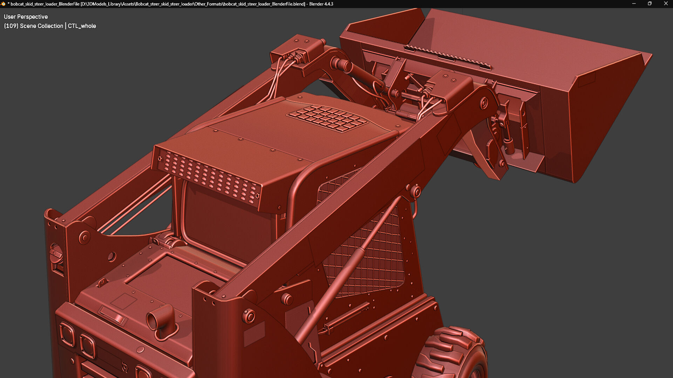Screen dimensions: 673x378
Task: Minimize the Blender window
Action: [634, 4]
